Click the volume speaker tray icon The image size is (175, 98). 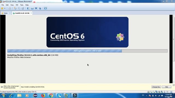[156, 96]
